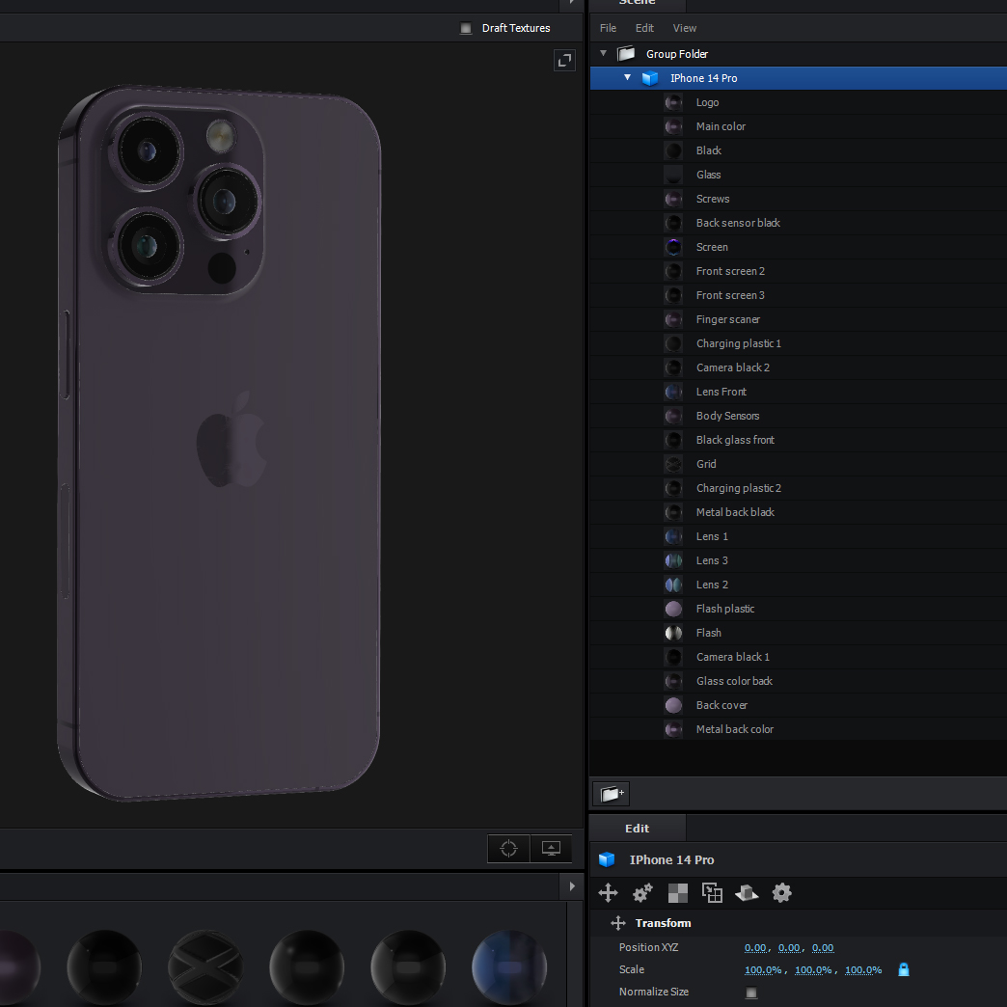Switch to the Edit tab
The height and width of the screenshot is (1007, 1007).
tap(637, 829)
